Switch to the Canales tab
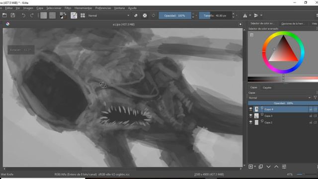Viewport: 318px width, 179px height. 267,88
